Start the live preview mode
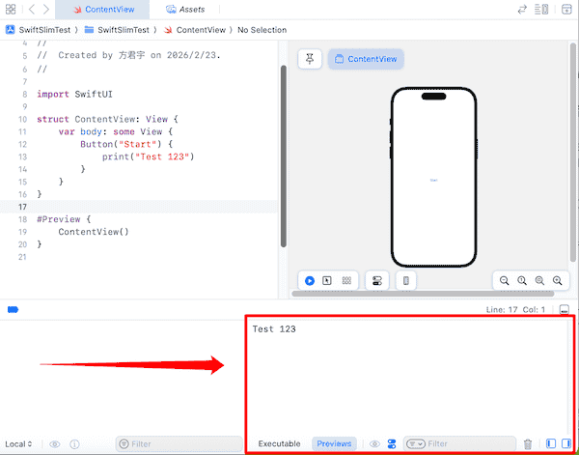 click(x=310, y=280)
